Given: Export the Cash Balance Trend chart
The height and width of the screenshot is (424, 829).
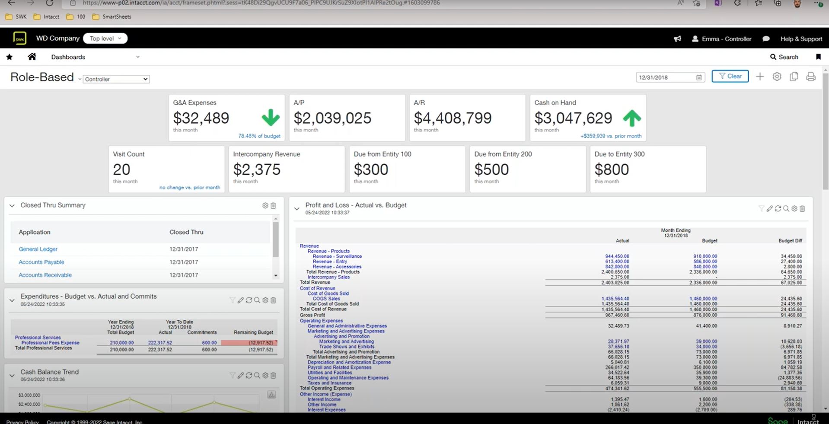Looking at the screenshot, I should pyautogui.click(x=271, y=395).
